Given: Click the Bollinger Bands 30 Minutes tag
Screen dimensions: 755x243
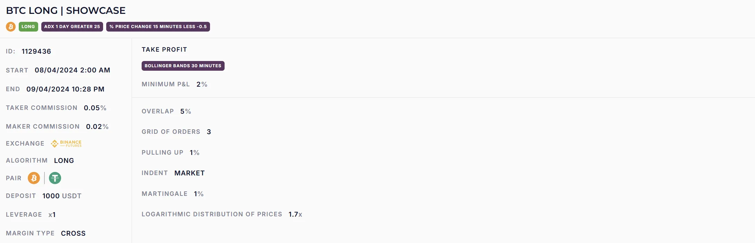Looking at the screenshot, I should pyautogui.click(x=183, y=66).
